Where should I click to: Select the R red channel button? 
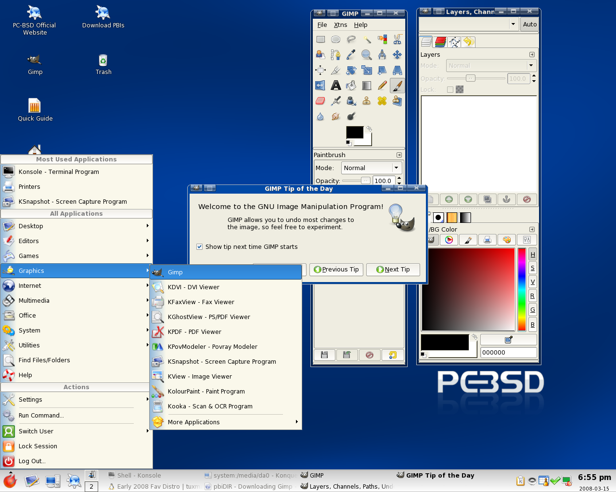pos(533,296)
